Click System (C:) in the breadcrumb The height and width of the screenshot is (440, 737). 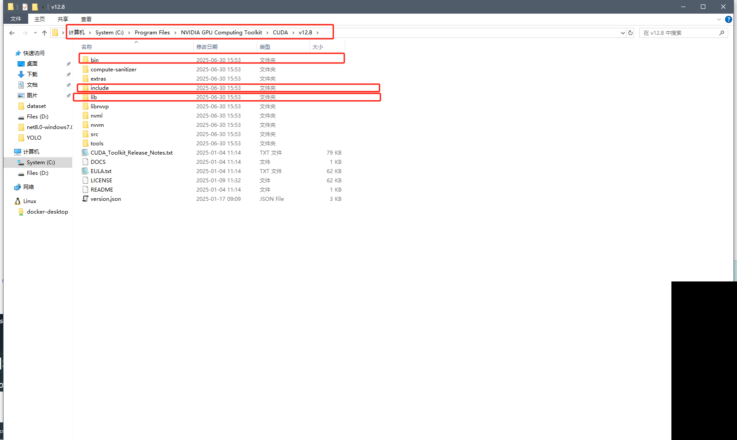pyautogui.click(x=109, y=32)
